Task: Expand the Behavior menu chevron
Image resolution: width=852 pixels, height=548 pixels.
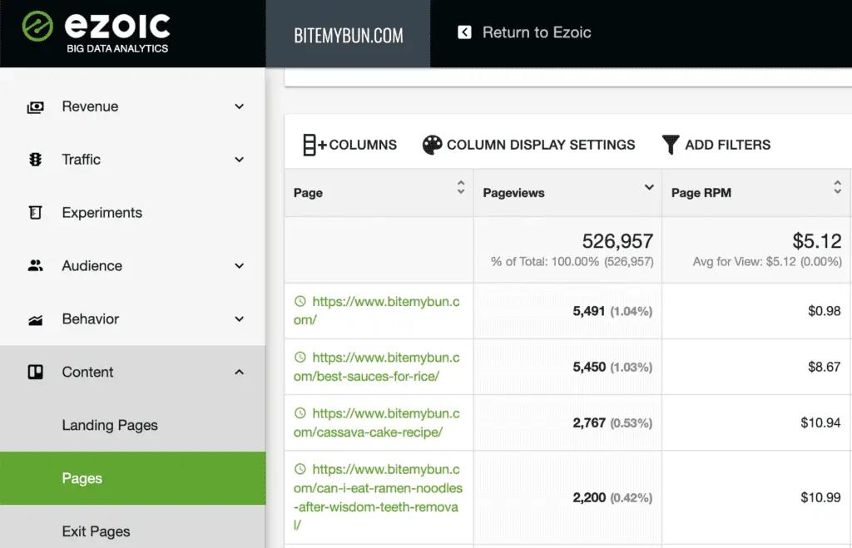Action: pyautogui.click(x=239, y=319)
